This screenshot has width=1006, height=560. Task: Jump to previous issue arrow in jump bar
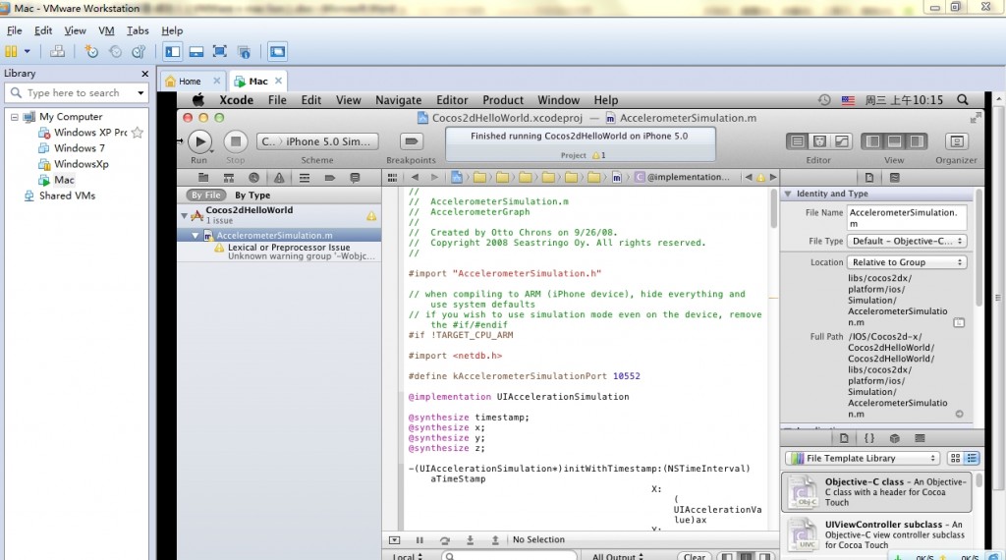pos(748,178)
